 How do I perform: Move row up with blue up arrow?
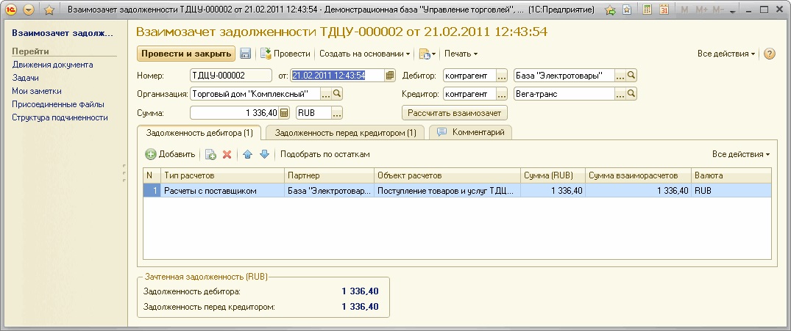click(247, 154)
